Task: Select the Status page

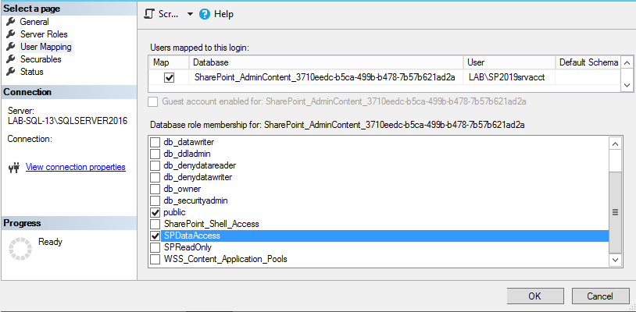Action: [31, 72]
